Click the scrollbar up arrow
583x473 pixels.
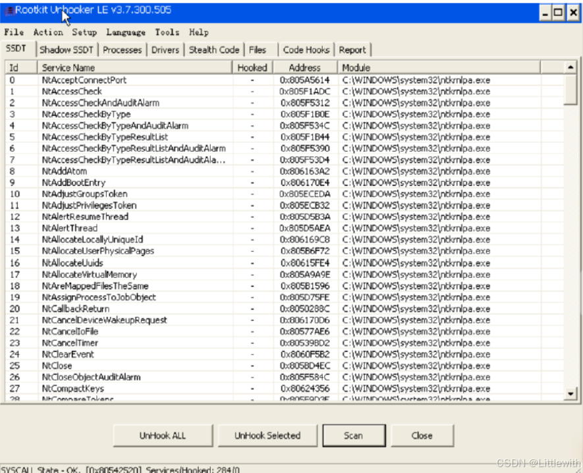[x=570, y=67]
